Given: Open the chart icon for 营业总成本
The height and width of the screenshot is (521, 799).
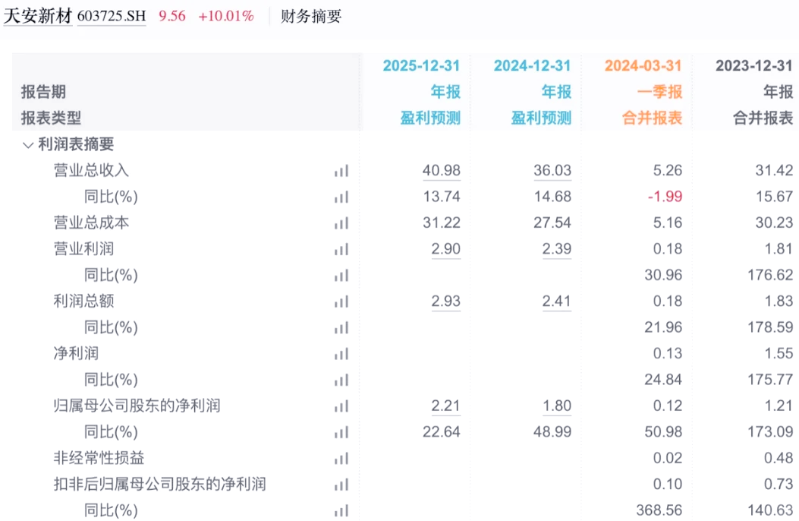Looking at the screenshot, I should pyautogui.click(x=341, y=223).
